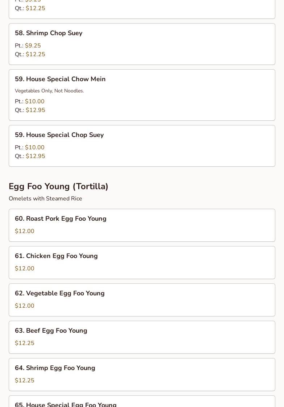Open Beef Egg Foo Young item
Viewport: 284px width, 407px height.
51,331
